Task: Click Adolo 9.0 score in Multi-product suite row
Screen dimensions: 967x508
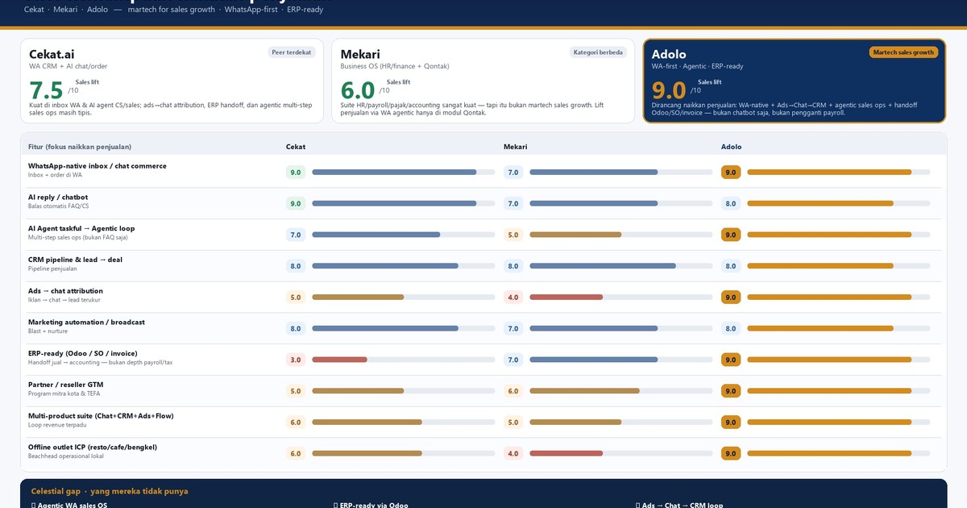Action: point(731,423)
